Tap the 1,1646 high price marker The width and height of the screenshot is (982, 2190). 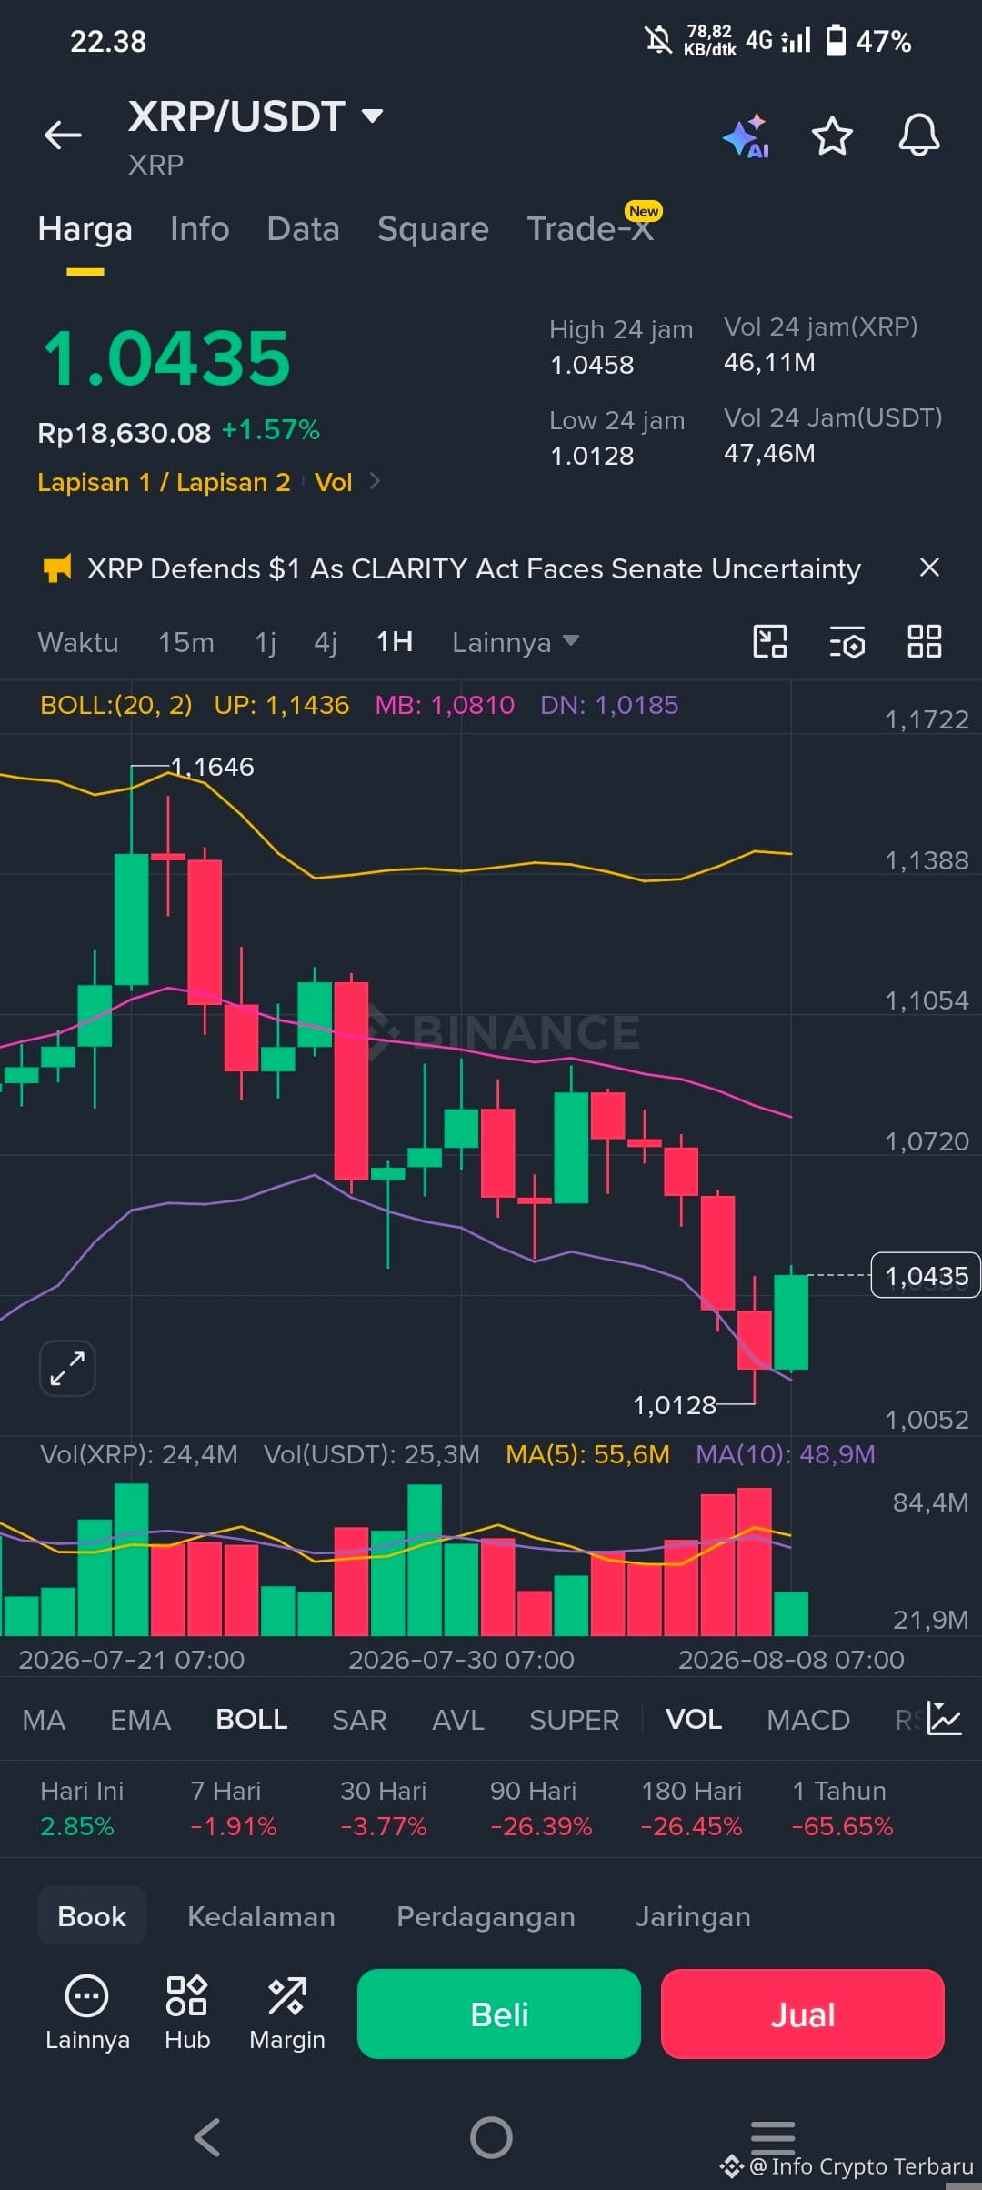212,767
